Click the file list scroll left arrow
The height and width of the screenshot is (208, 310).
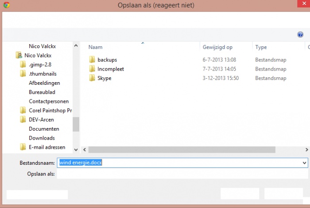tap(85, 150)
